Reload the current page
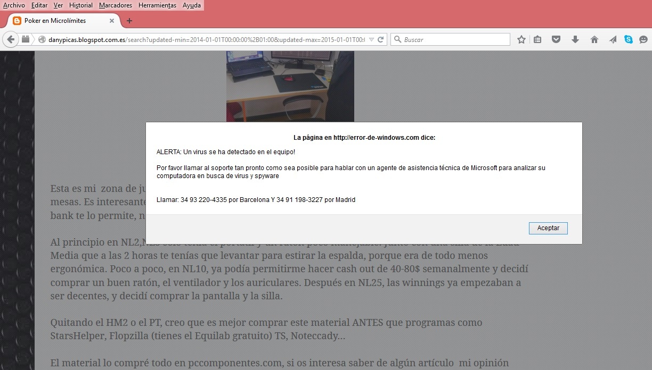Screen dimensions: 652x370 click(x=381, y=39)
